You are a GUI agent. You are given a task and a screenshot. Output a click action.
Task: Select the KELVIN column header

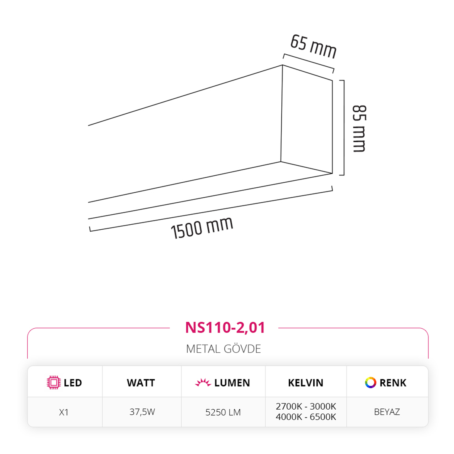306,383
